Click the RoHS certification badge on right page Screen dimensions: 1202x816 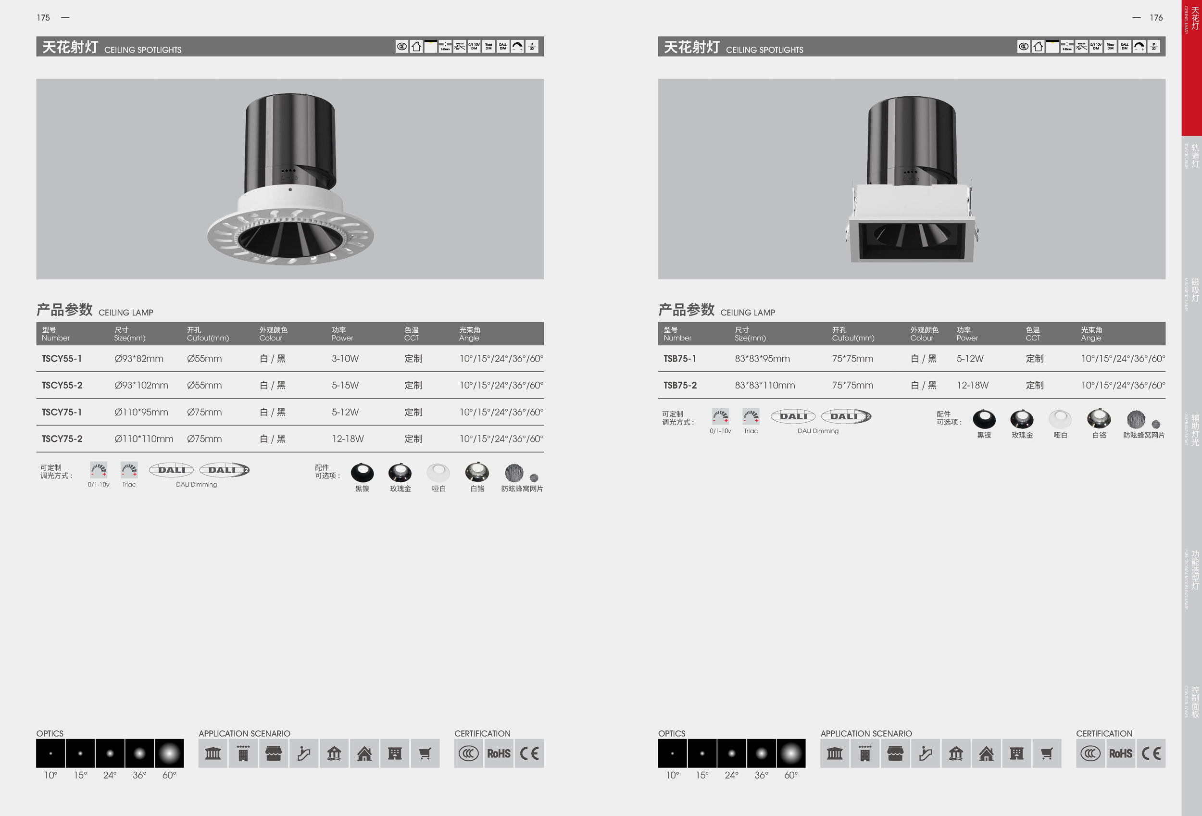[x=1120, y=753]
